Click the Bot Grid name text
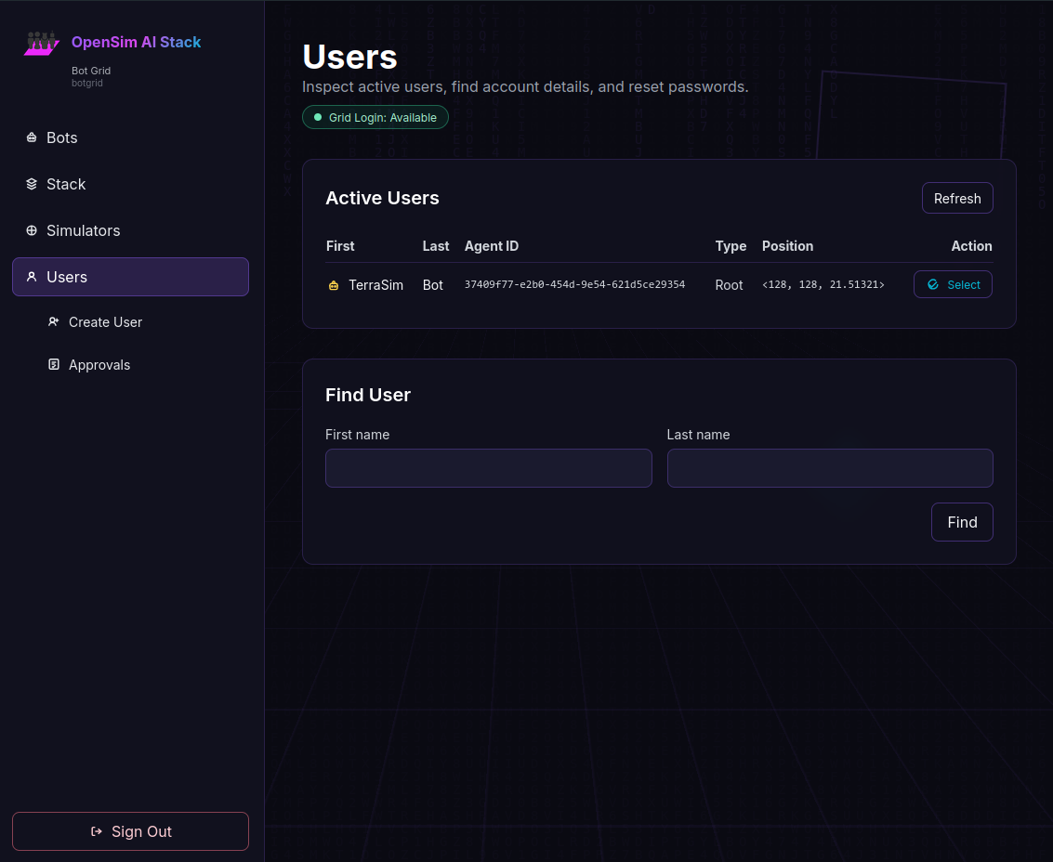 click(x=91, y=71)
